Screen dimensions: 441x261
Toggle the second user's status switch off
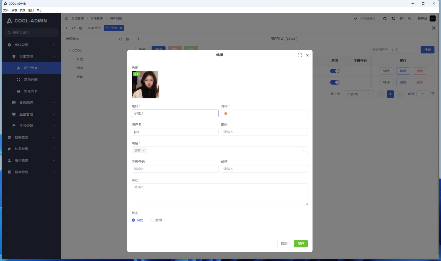pos(335,82)
